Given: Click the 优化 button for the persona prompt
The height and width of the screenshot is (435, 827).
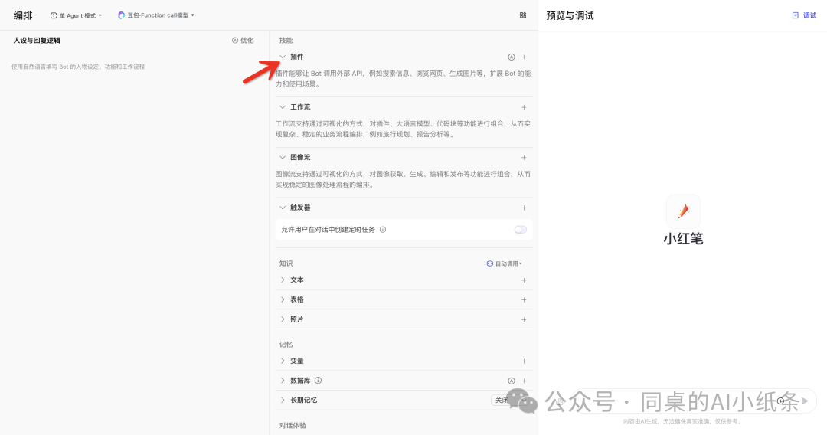Looking at the screenshot, I should tap(243, 40).
